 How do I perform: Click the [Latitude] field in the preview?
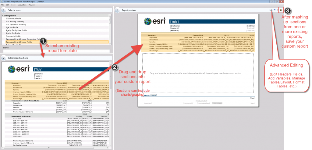point(251,28)
